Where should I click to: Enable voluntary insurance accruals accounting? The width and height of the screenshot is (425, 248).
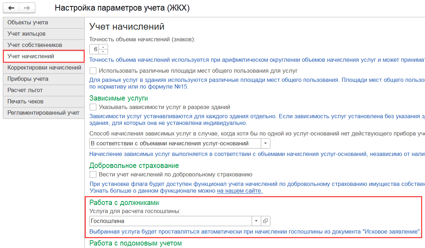pyautogui.click(x=93, y=174)
